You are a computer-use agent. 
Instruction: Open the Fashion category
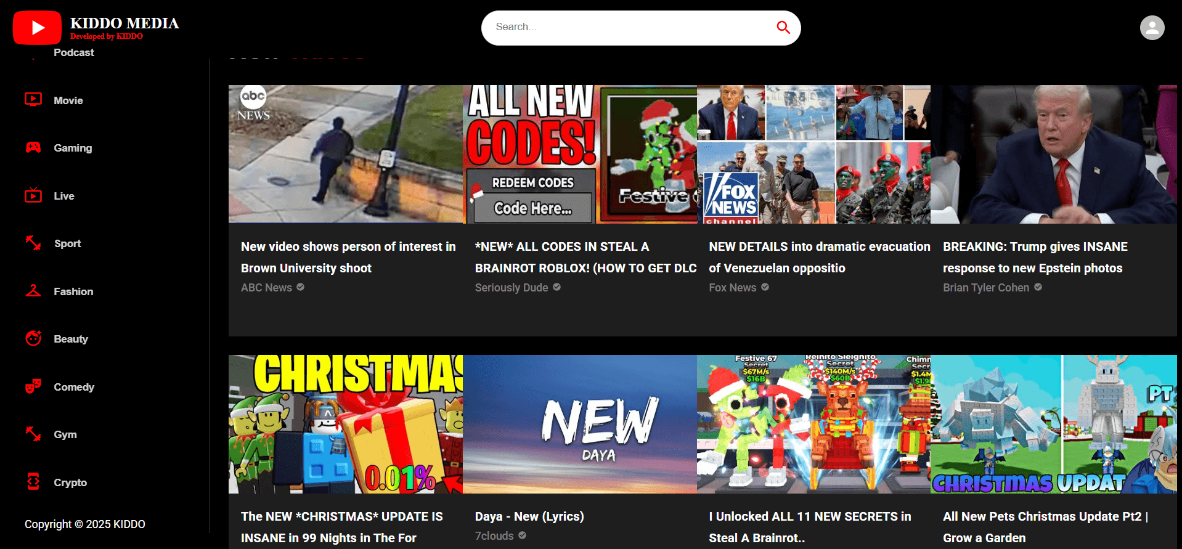pos(73,291)
